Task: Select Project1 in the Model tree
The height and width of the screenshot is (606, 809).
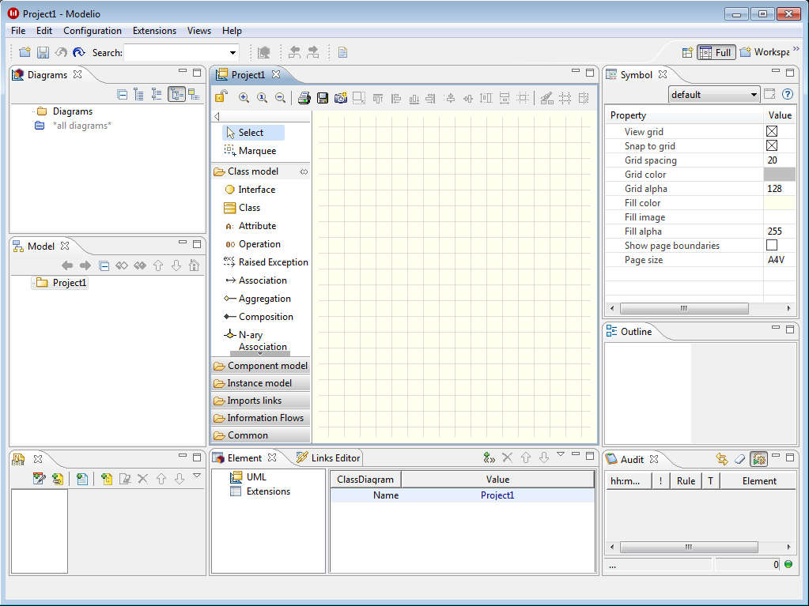Action: pos(70,283)
